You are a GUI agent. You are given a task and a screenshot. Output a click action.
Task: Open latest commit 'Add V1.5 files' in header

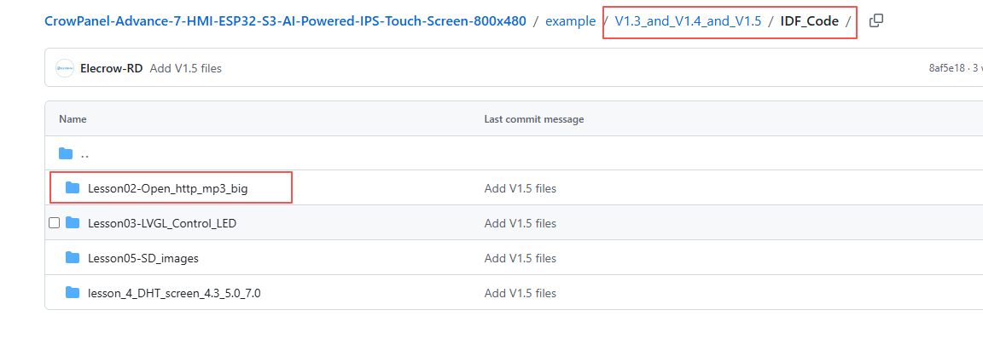point(185,68)
